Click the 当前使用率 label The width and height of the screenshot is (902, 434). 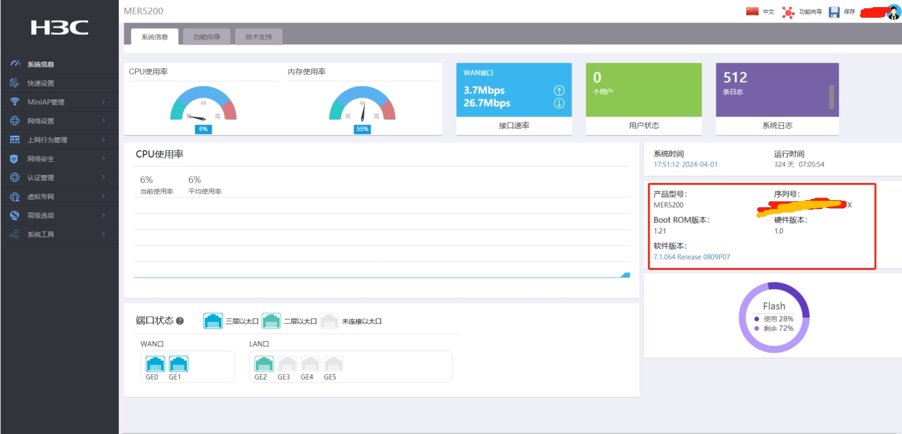pos(157,192)
